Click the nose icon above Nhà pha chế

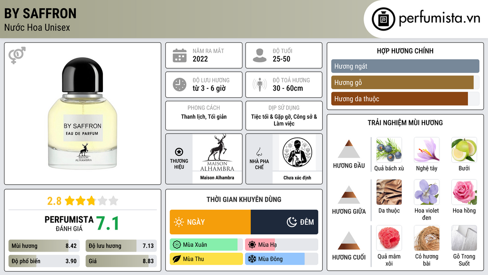click(259, 152)
